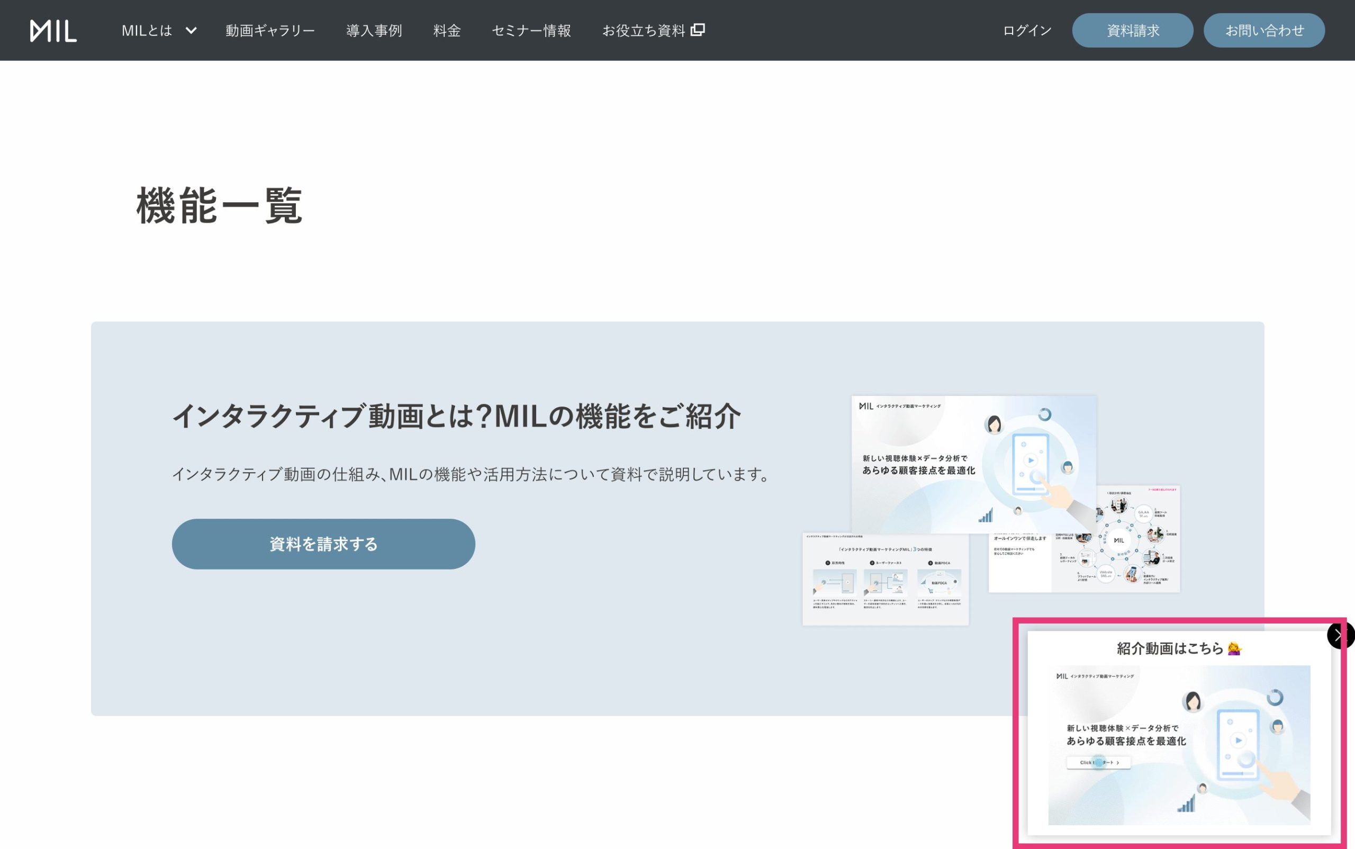Click the heading インタラクティブ動画とは?MILの機能をご紹介
This screenshot has height=849, width=1355.
pyautogui.click(x=457, y=416)
